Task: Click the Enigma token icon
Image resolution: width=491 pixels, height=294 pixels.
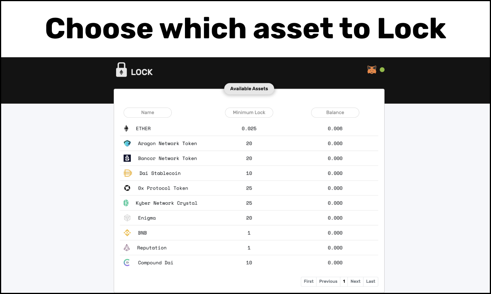Action: click(x=127, y=218)
